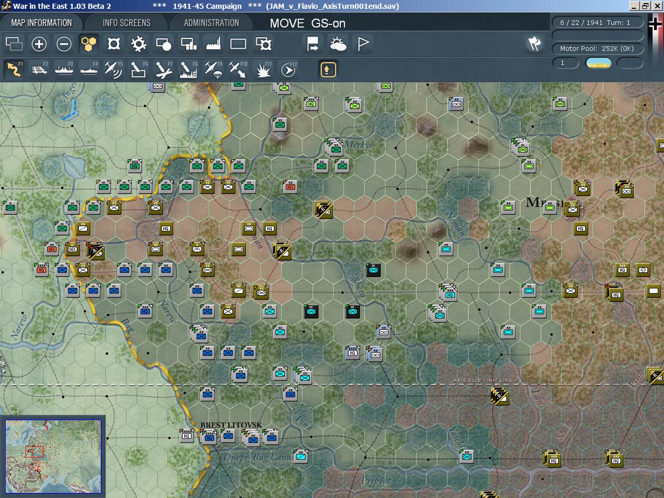Click the Dnepr-Bug Canal label
The image size is (664, 498).
258,458
